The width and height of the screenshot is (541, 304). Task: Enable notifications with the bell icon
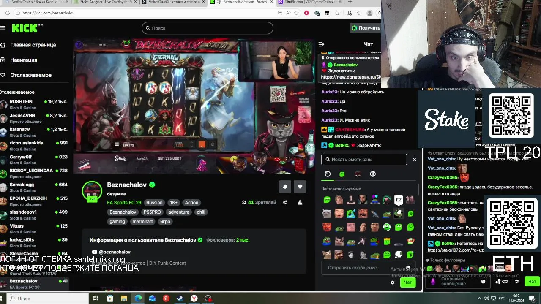285,186
